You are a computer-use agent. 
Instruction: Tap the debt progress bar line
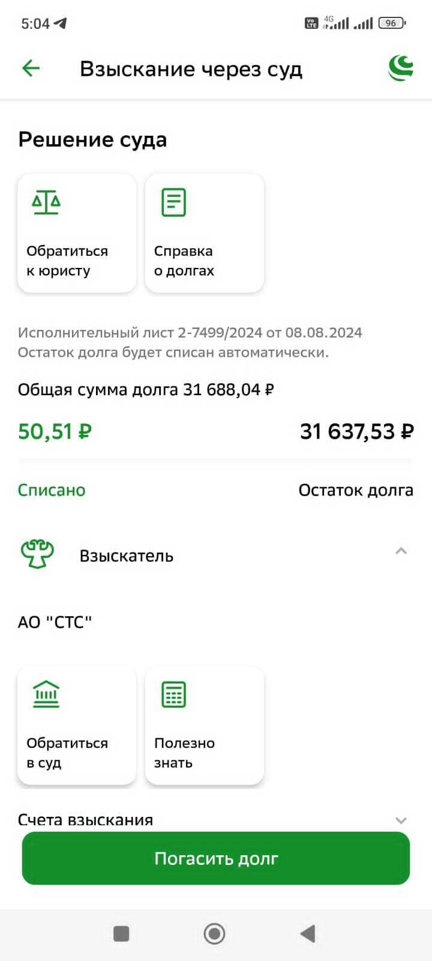(215, 461)
